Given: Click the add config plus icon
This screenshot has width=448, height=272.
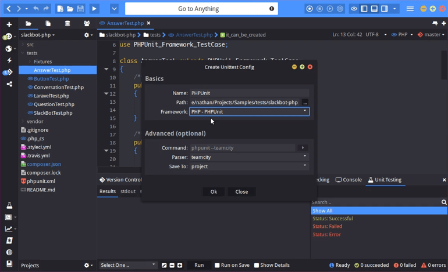Looking at the screenshot, I should [180, 265].
